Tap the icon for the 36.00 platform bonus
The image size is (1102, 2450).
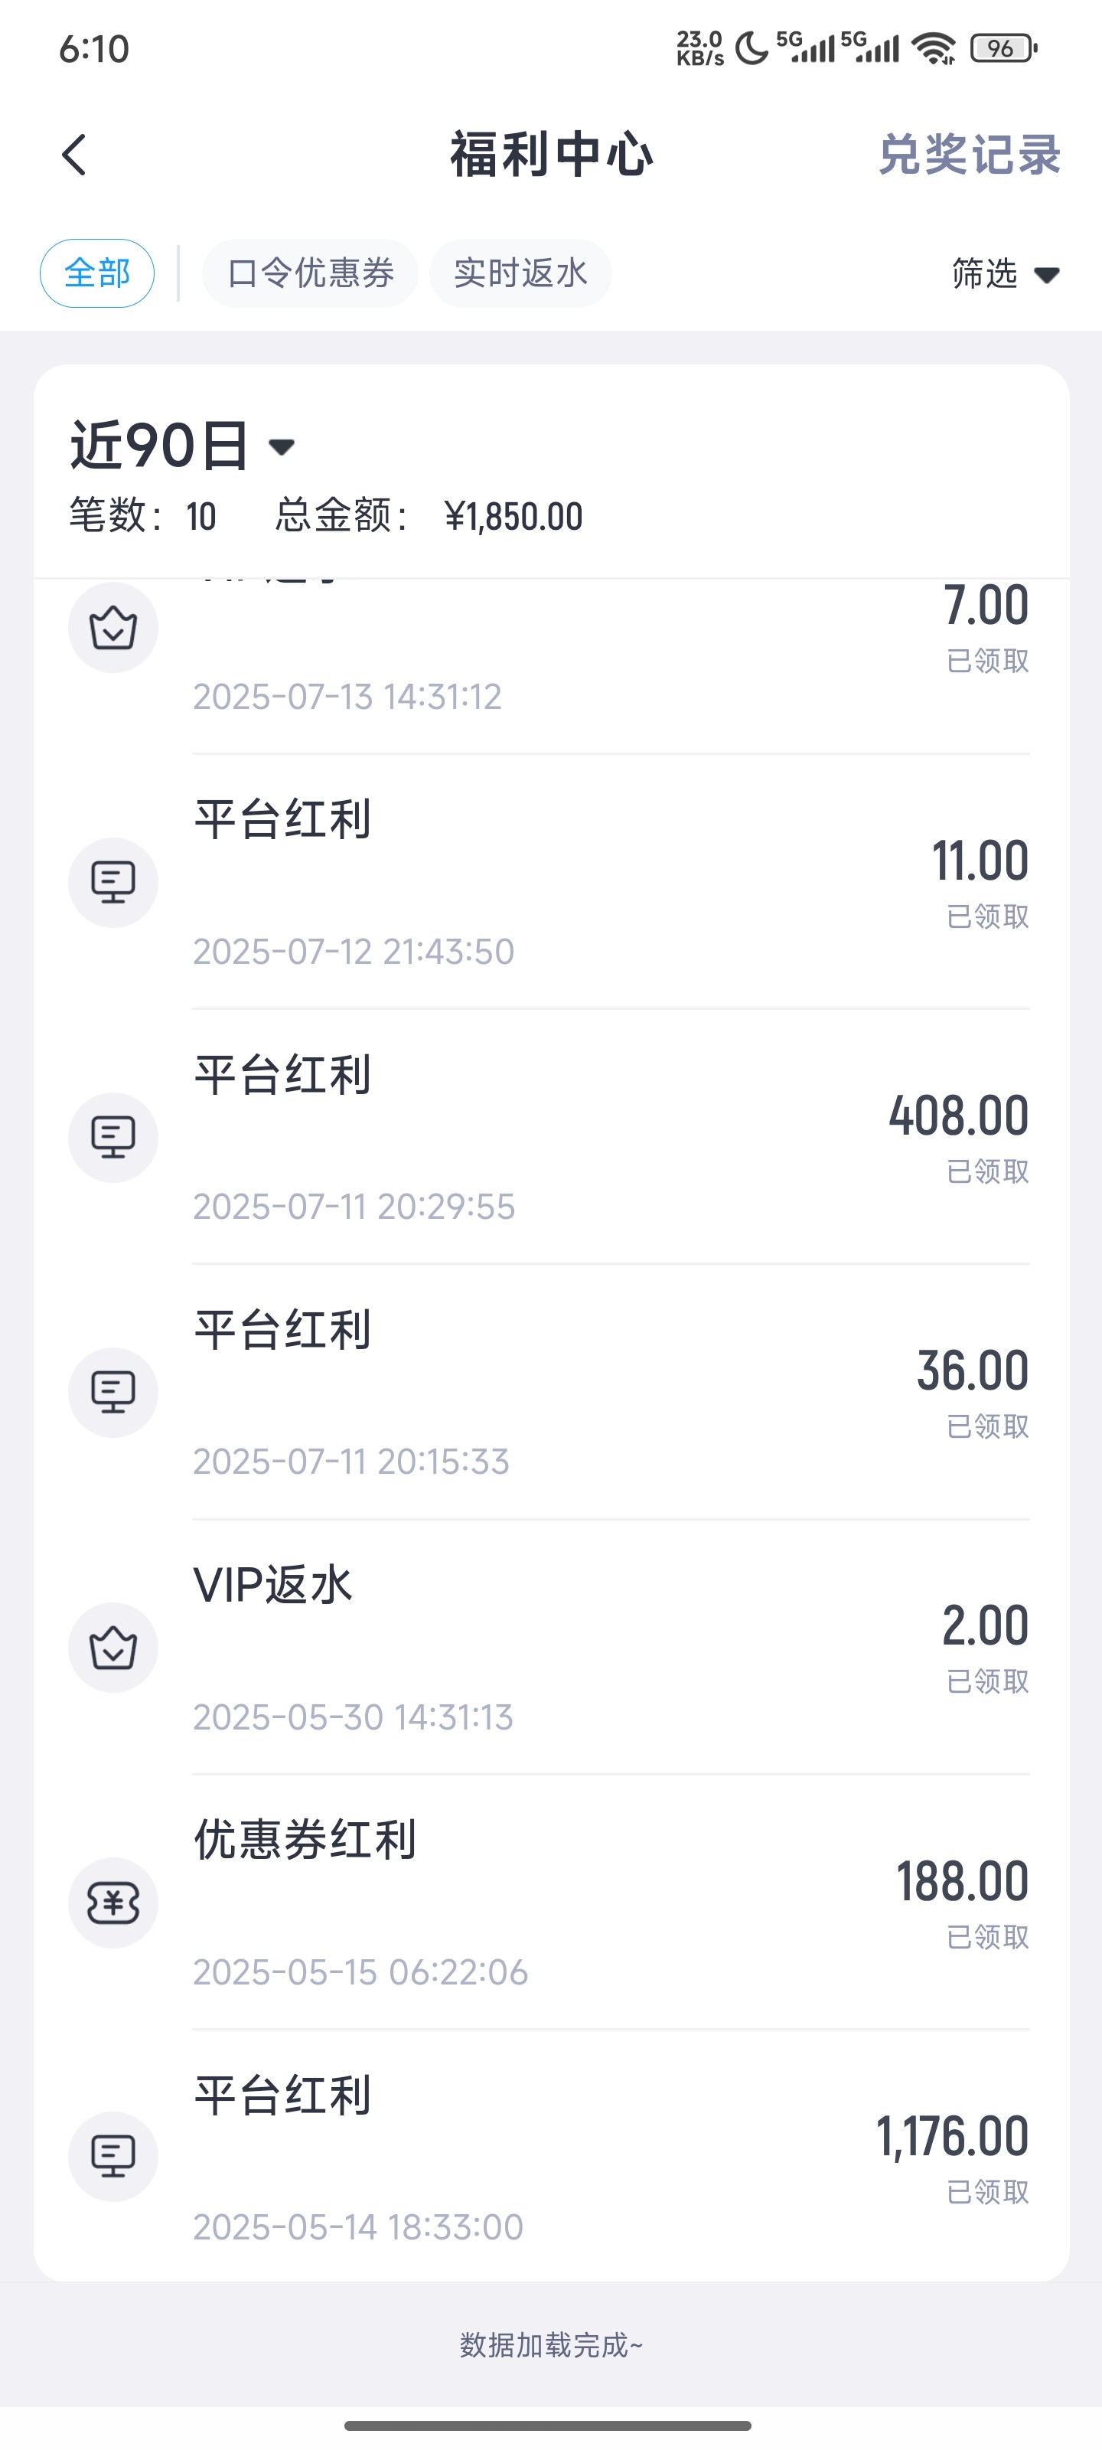point(113,1393)
